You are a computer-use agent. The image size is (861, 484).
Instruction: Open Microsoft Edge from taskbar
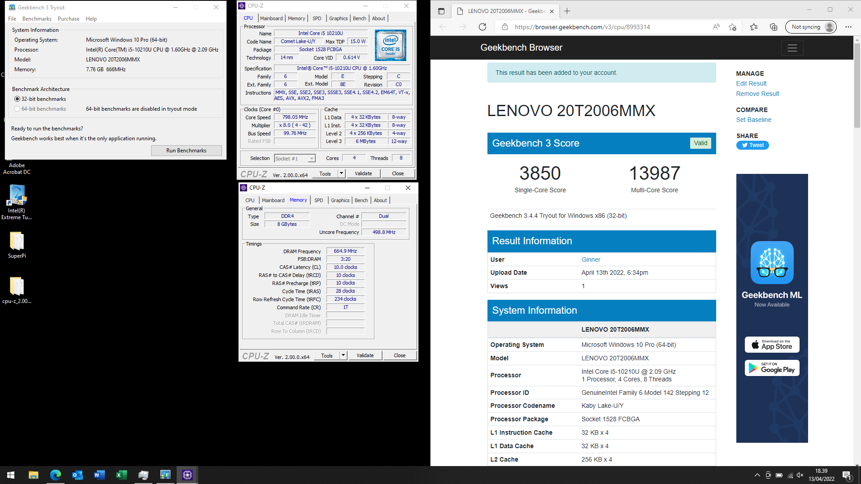pyautogui.click(x=55, y=475)
